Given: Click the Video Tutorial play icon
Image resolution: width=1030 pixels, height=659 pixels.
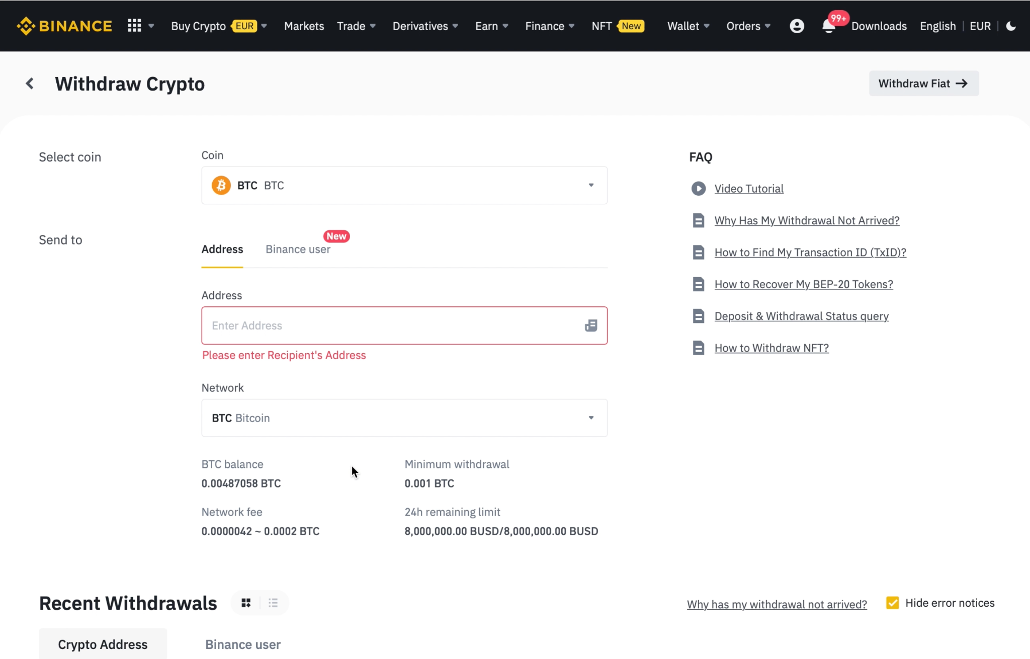Looking at the screenshot, I should (x=698, y=189).
